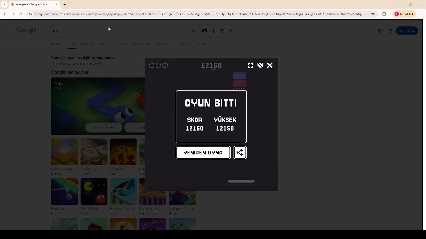Open the PAC-MAN game thumbnail

point(94,192)
